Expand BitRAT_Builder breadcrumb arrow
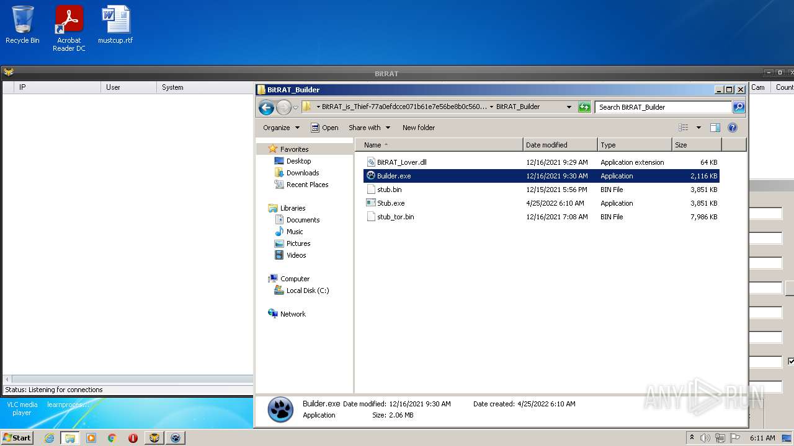 [491, 107]
